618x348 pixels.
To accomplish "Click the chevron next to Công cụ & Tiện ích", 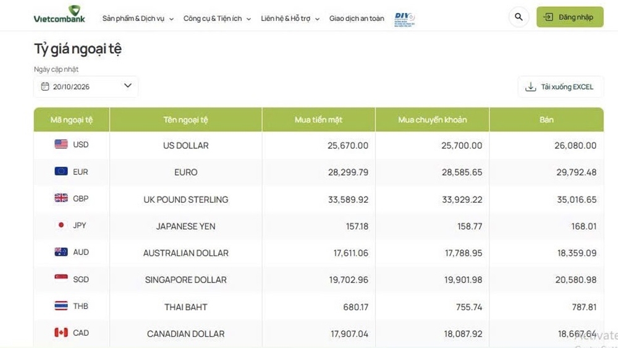I will point(248,19).
